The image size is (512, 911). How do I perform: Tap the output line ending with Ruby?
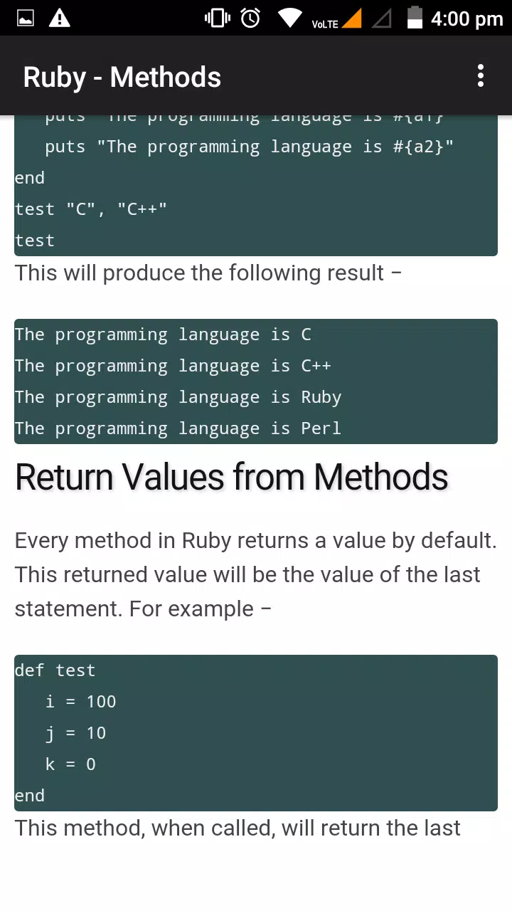[x=178, y=397]
